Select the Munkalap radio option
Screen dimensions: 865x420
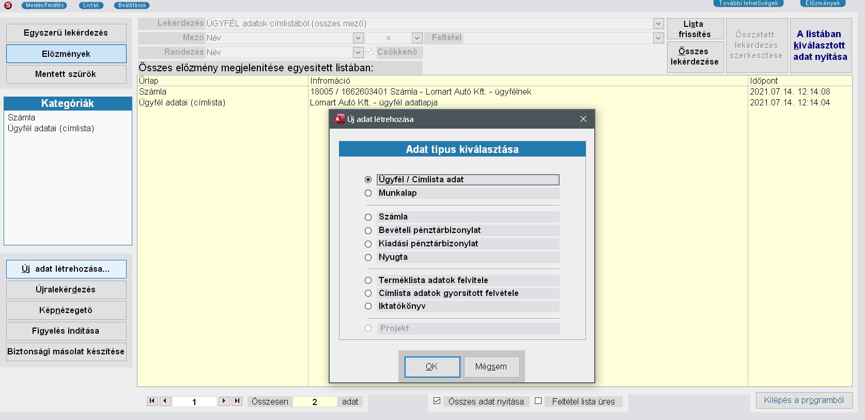tap(368, 193)
